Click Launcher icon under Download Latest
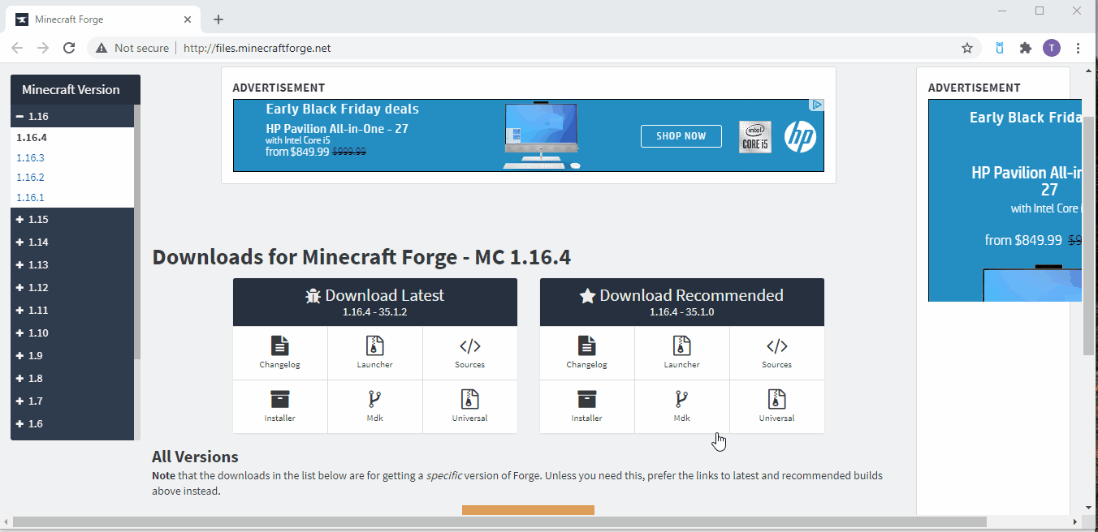Viewport: 1098px width, 532px height. tap(374, 345)
